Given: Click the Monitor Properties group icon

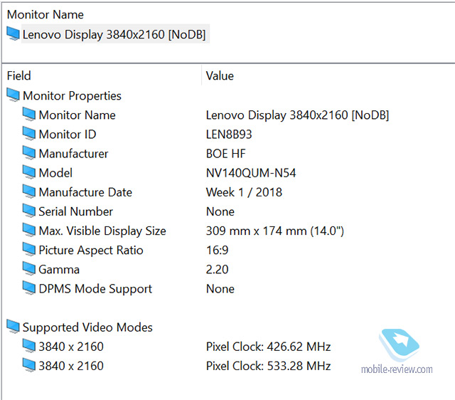Looking at the screenshot, I should [x=13, y=95].
